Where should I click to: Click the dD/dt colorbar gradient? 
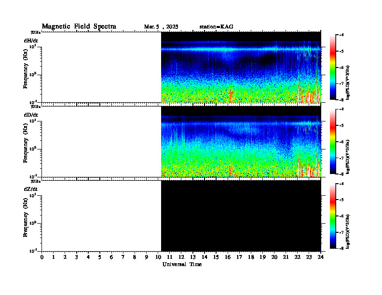(332, 142)
